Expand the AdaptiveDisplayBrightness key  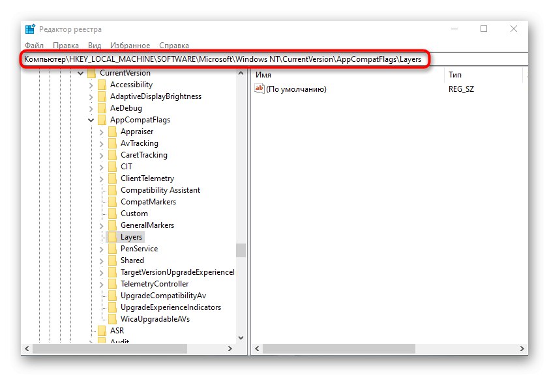point(91,97)
